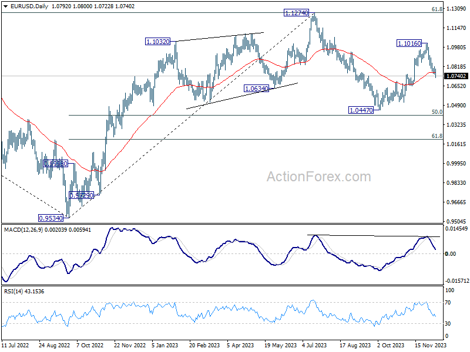Click the RSI 70 level label
The height and width of the screenshot is (352, 470).
coord(448,303)
